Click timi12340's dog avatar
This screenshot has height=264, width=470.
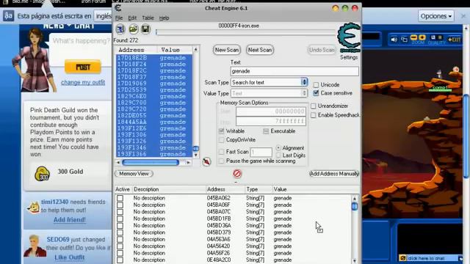click(33, 207)
